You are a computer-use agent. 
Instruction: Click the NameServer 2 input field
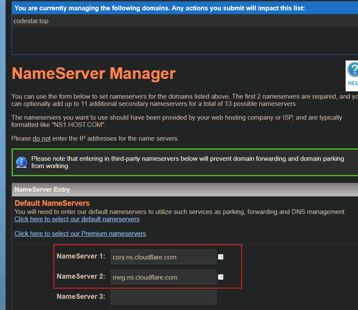coord(163,277)
